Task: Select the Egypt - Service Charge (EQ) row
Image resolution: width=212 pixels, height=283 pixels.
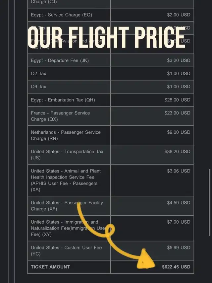Action: [x=111, y=15]
